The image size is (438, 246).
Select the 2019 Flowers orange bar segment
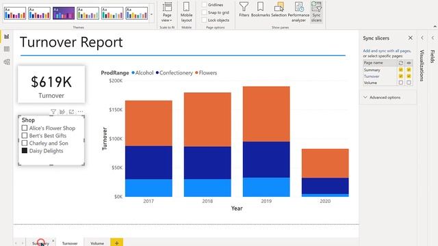[x=266, y=114]
